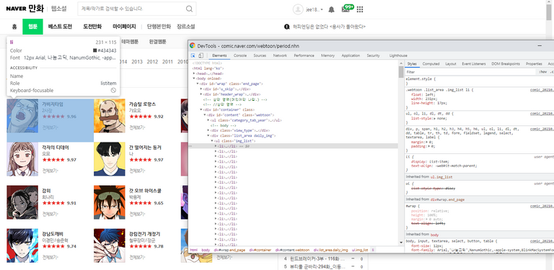
Task: Open the Event Listeners tab
Action: coord(473,64)
